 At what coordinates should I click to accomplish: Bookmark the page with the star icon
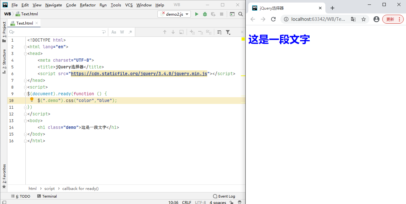click(x=364, y=19)
